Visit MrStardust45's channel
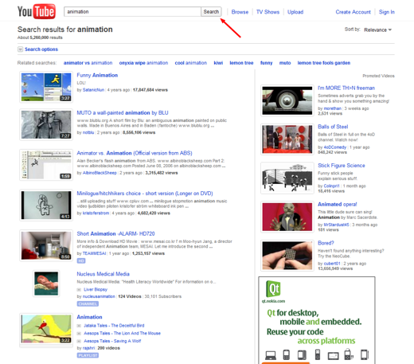 click(x=336, y=225)
